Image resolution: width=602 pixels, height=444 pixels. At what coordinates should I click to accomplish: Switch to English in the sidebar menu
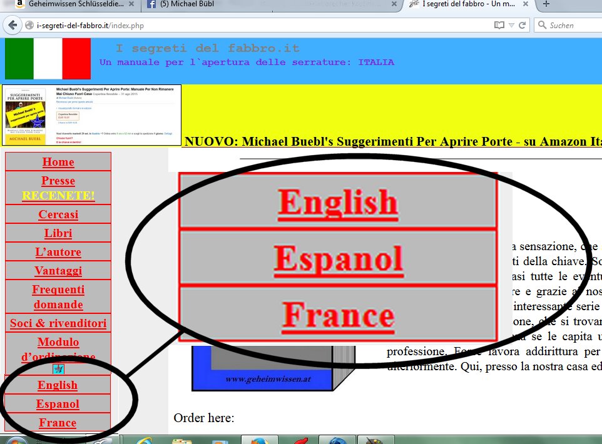click(58, 385)
